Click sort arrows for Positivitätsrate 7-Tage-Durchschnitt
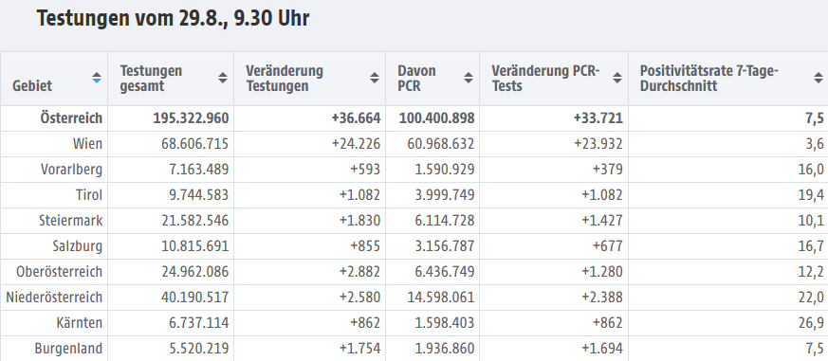The height and width of the screenshot is (361, 828). [x=819, y=78]
